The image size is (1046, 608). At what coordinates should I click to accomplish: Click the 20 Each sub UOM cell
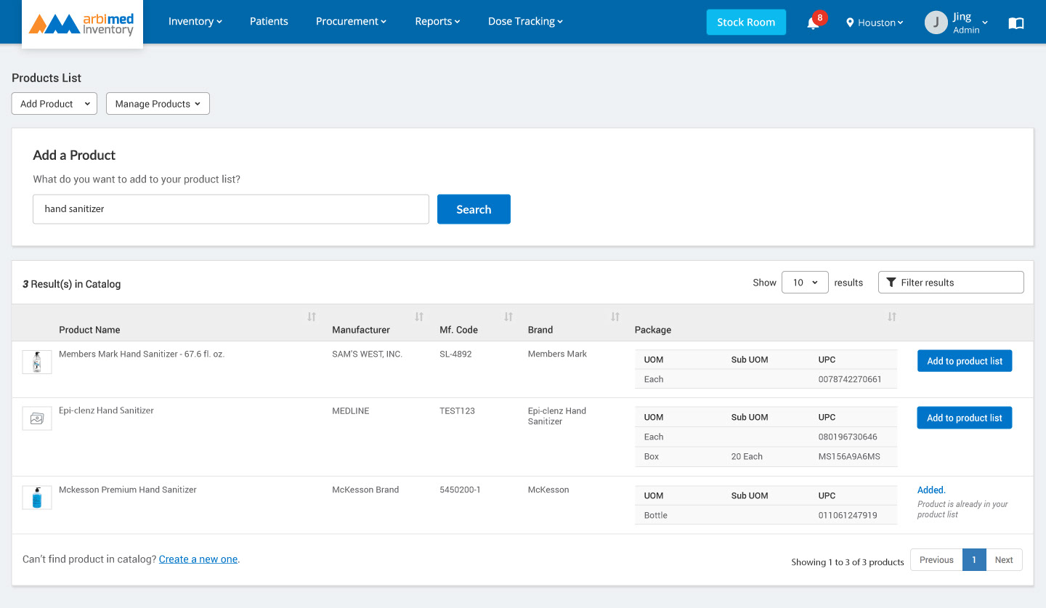747,457
